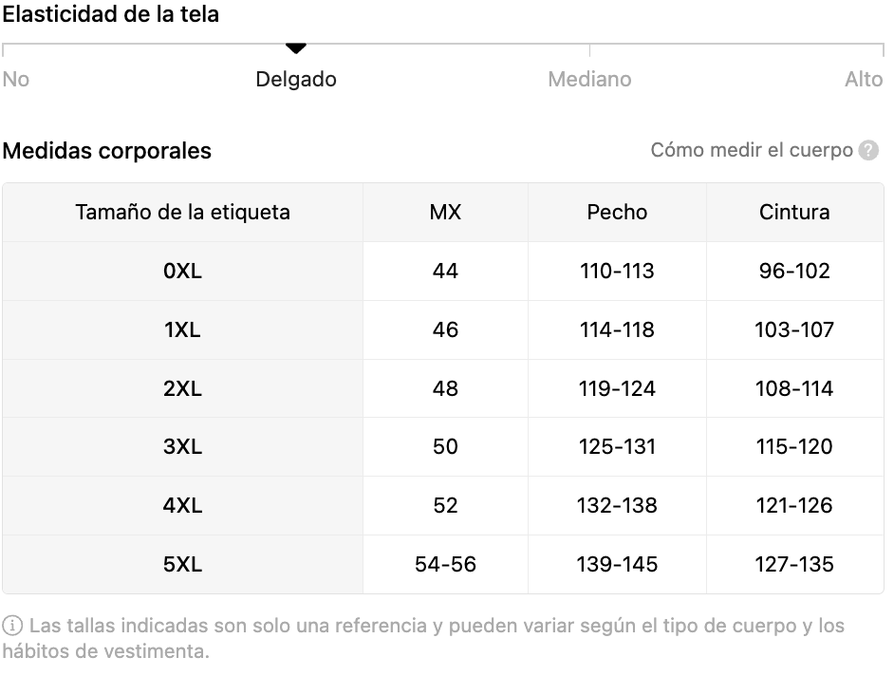Click the 'MX' column header

pyautogui.click(x=445, y=212)
